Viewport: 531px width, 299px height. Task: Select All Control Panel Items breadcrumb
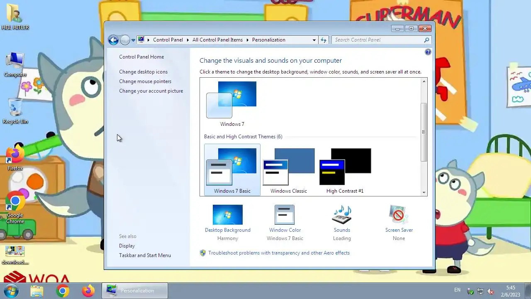click(x=217, y=40)
